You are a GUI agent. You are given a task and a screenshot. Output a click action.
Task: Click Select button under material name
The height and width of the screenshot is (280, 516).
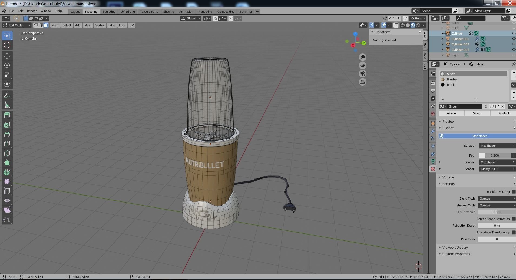(477, 113)
